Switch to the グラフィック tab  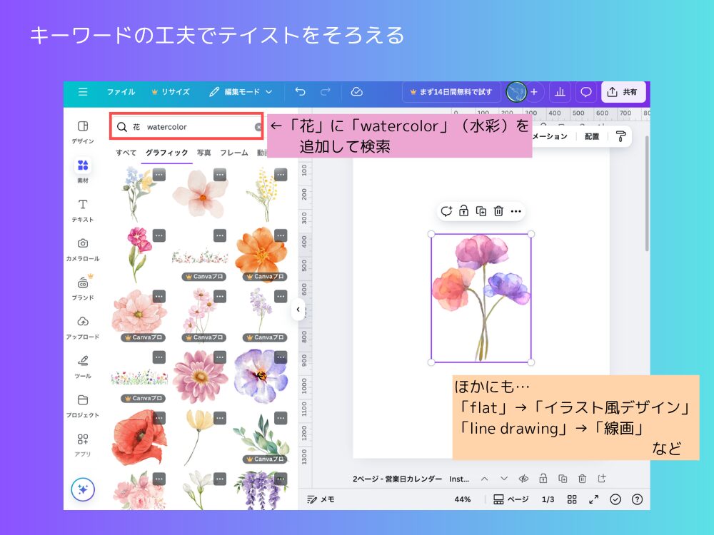pos(166,153)
